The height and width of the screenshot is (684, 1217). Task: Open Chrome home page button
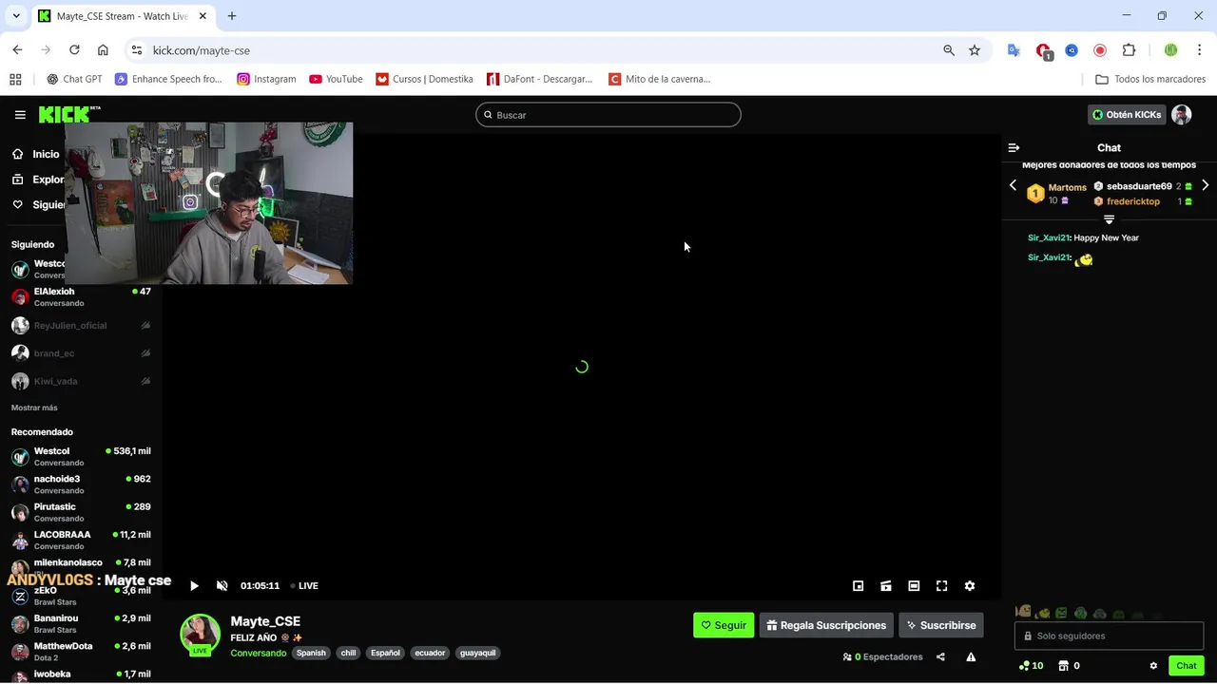click(103, 50)
